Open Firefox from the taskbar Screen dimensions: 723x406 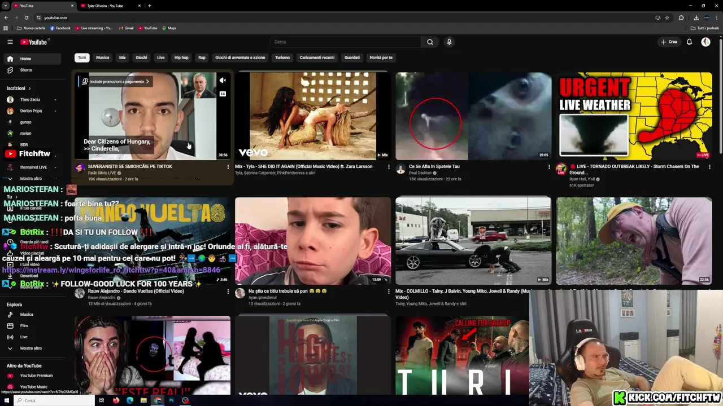tap(116, 400)
